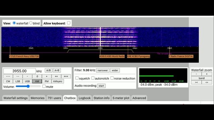Click the A=B button

pyautogui.click(x=57, y=70)
